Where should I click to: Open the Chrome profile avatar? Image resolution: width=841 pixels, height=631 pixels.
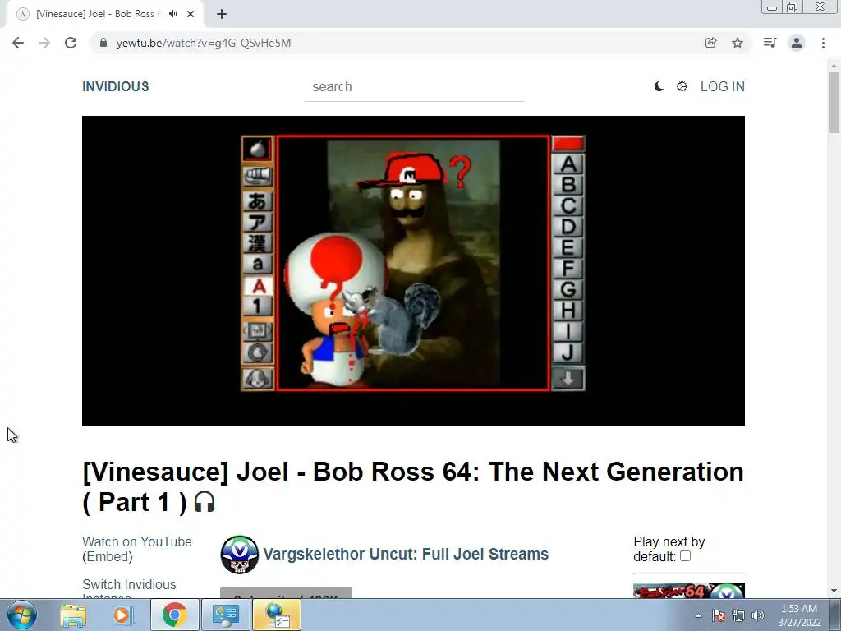click(797, 43)
